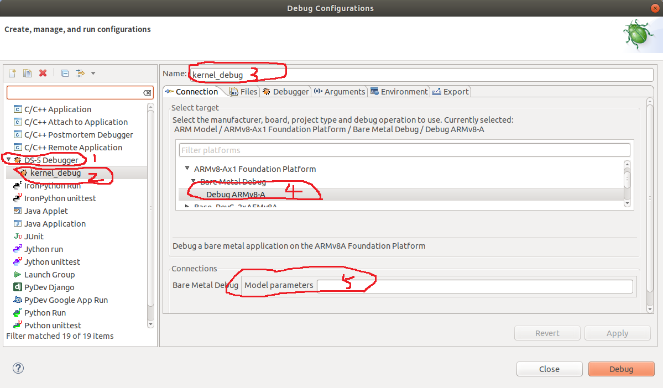Expand the Base_RevC_2xAEMv8A platform entry
The image size is (663, 388).
pyautogui.click(x=186, y=206)
